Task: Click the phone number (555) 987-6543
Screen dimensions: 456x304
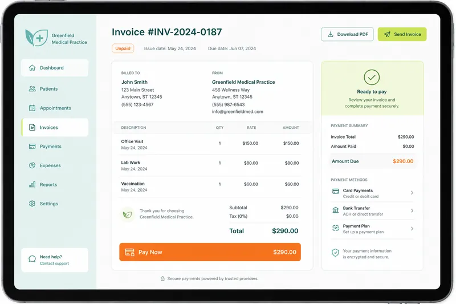Action: (x=229, y=104)
